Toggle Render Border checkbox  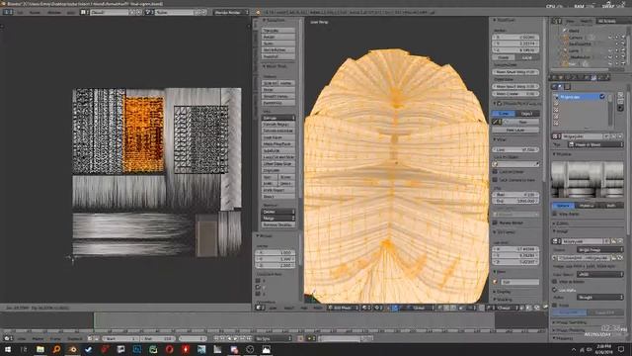495,222
